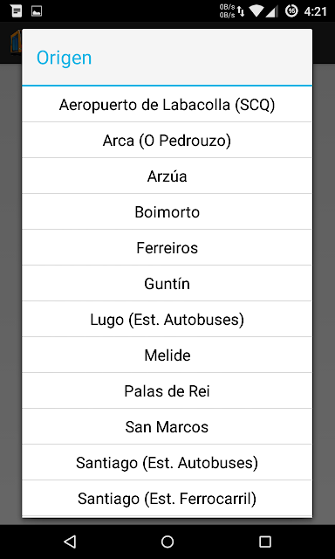Select Melide from the origin list

(167, 355)
